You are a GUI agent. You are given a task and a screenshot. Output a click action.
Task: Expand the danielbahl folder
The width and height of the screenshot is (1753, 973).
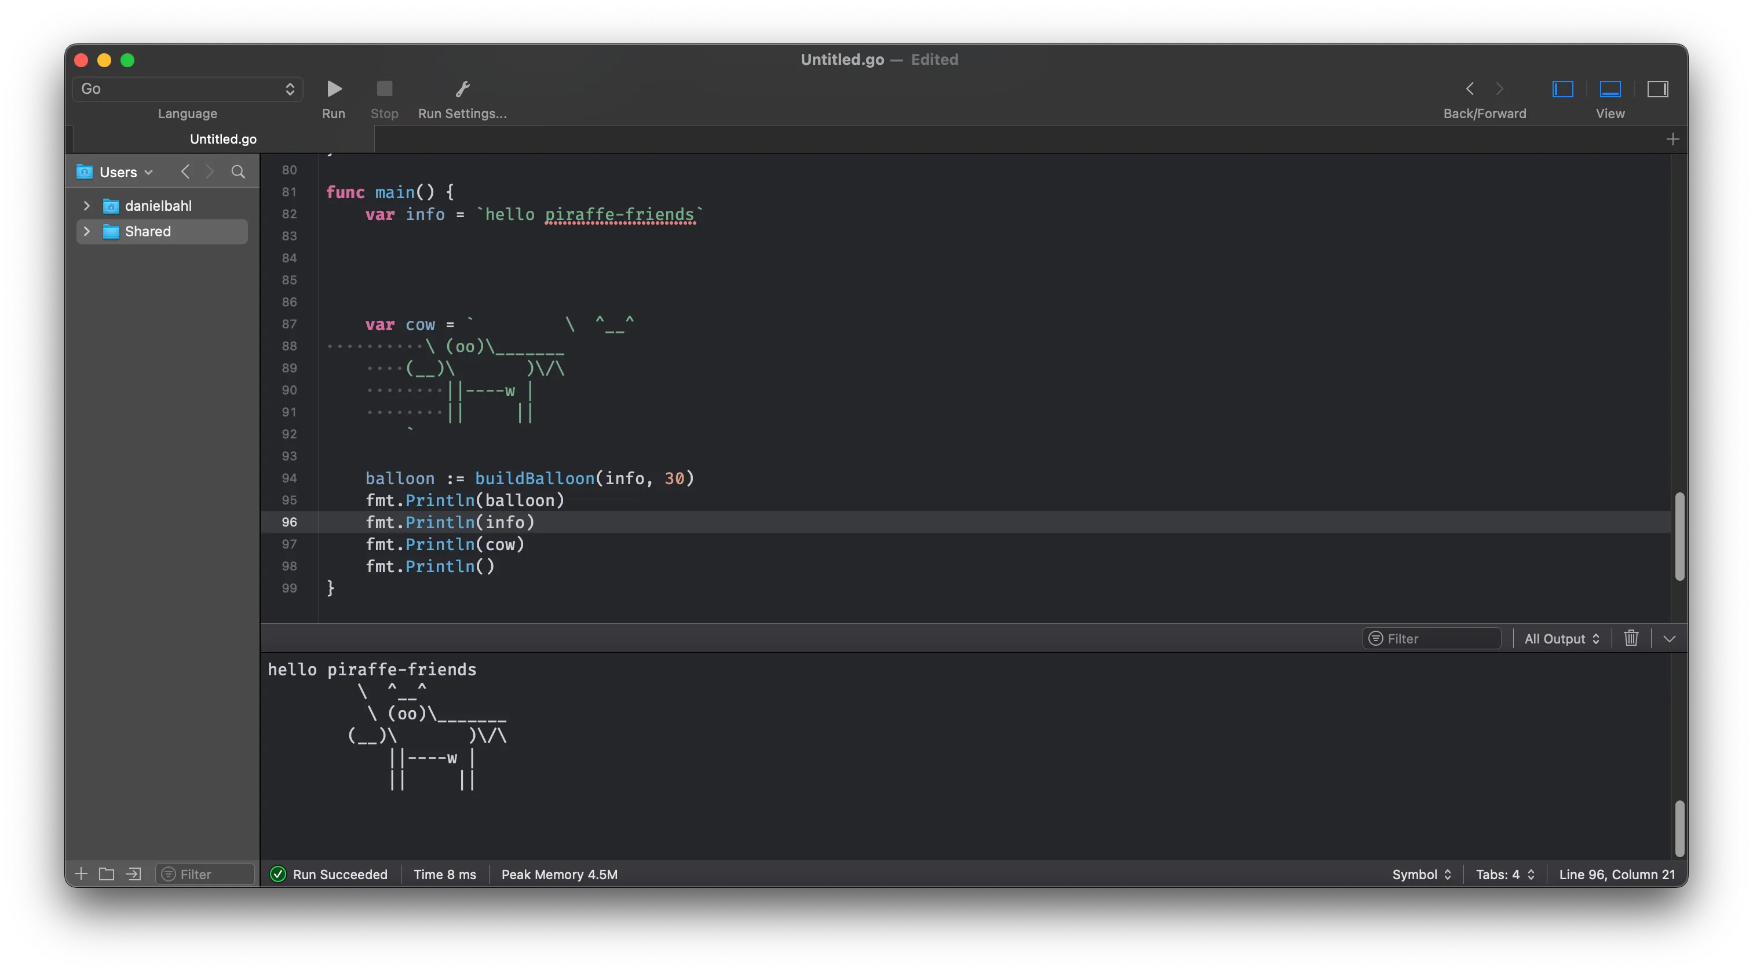pyautogui.click(x=86, y=206)
